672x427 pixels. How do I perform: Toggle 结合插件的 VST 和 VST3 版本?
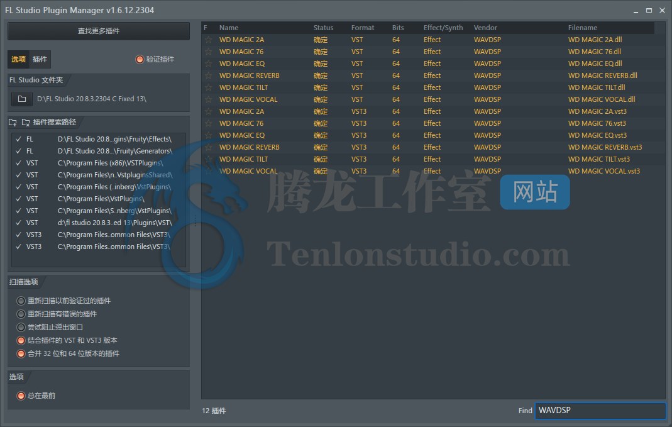coord(21,340)
